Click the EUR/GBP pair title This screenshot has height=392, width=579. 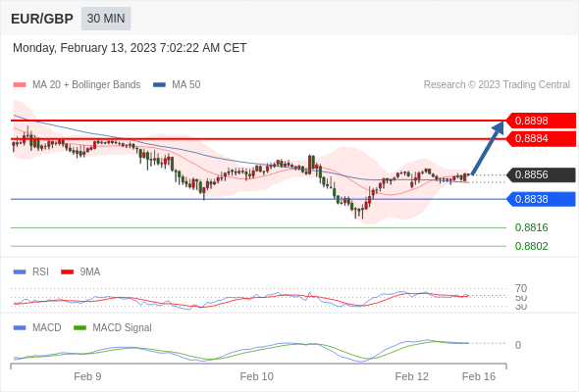pyautogui.click(x=42, y=19)
